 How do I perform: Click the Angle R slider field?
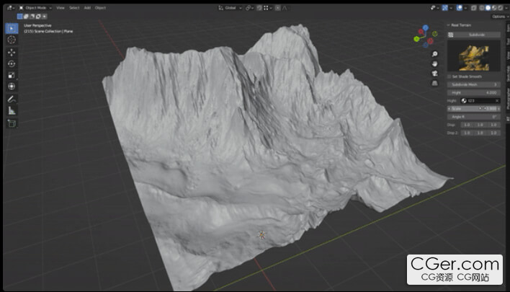[474, 117]
